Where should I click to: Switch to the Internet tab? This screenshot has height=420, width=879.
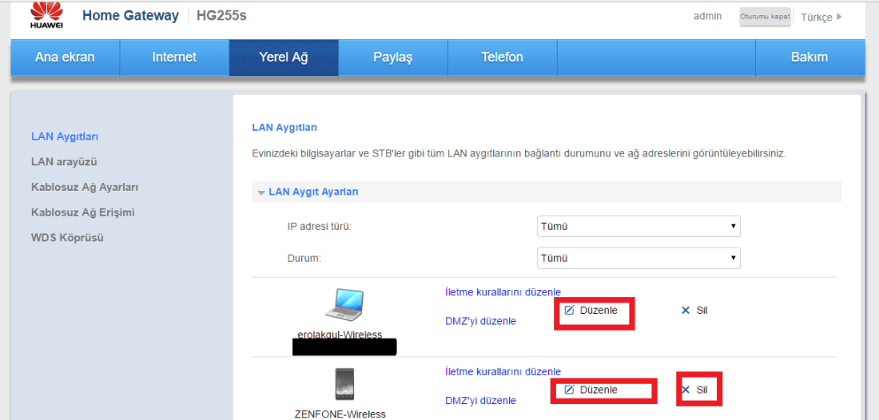point(174,57)
